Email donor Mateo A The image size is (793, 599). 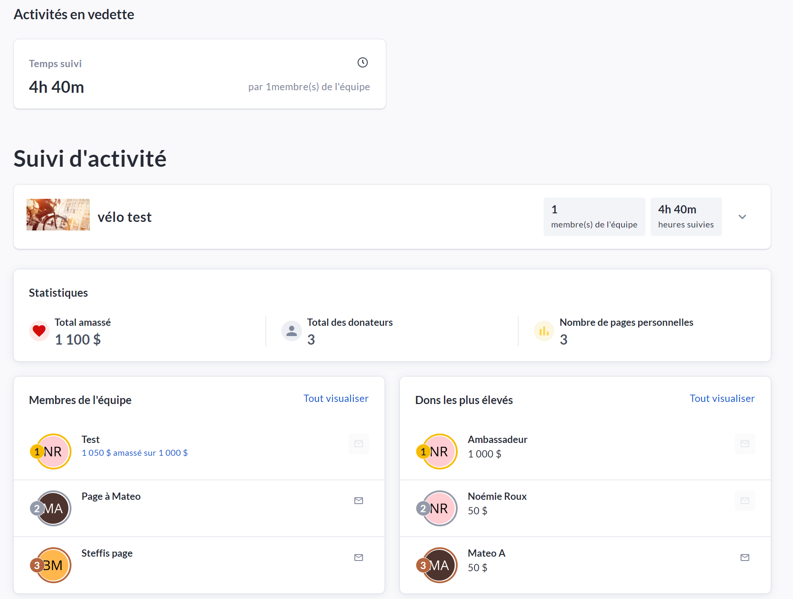(x=745, y=558)
